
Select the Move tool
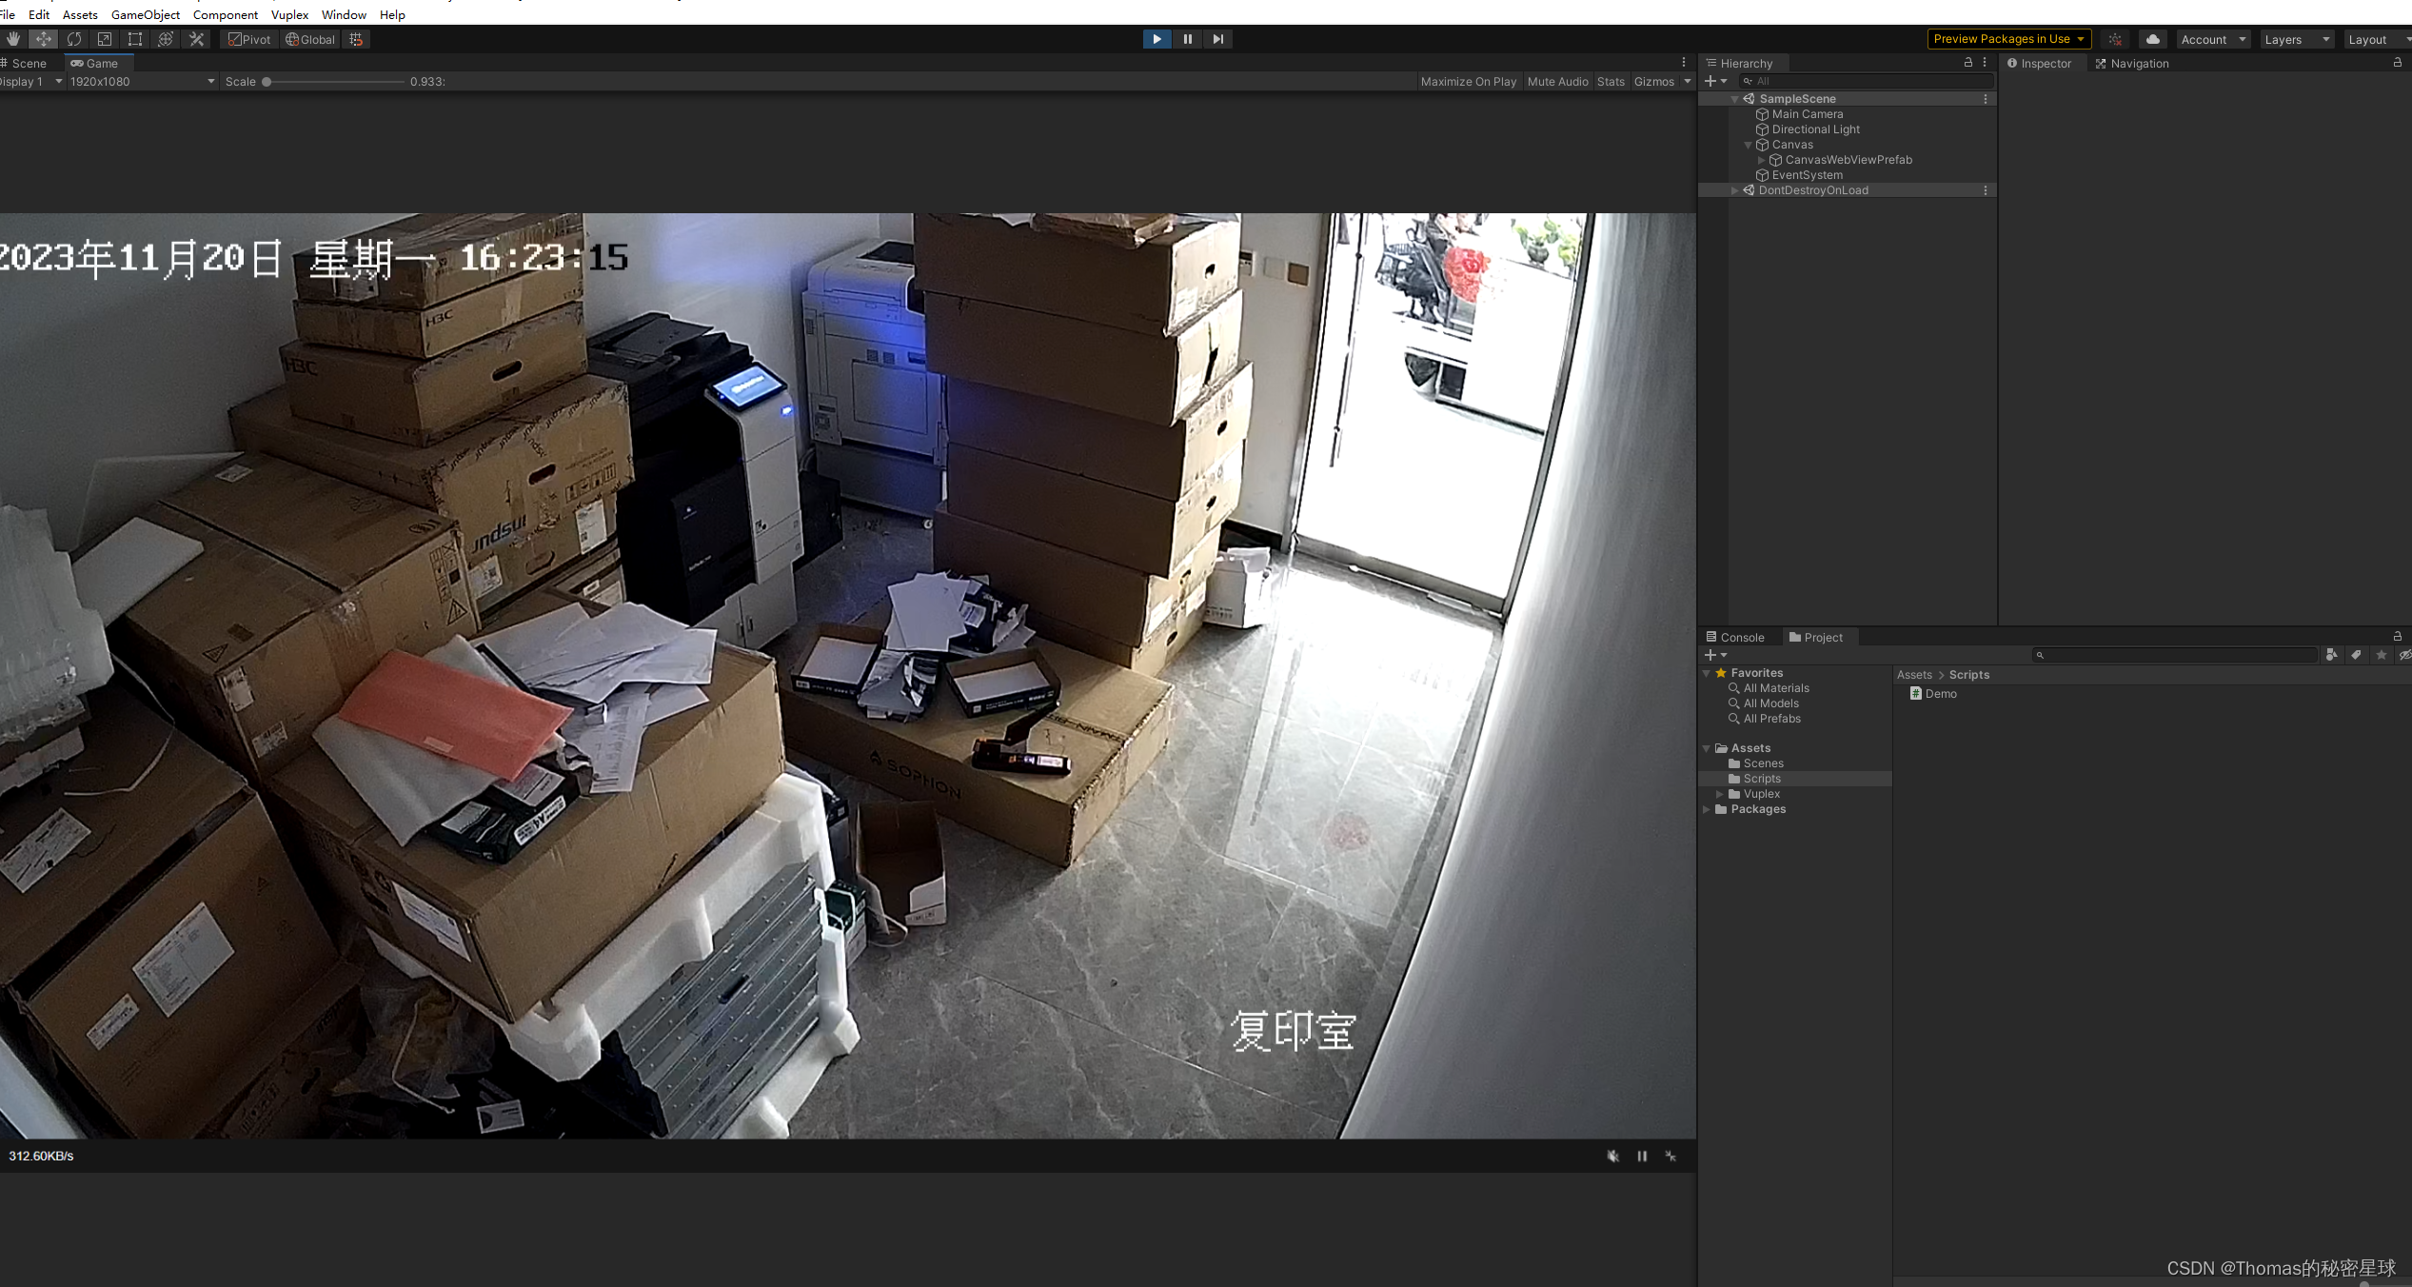pyautogui.click(x=43, y=39)
